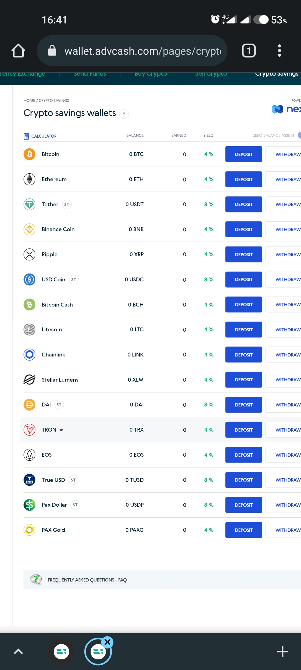Click the Ethereum coin icon

point(30,179)
